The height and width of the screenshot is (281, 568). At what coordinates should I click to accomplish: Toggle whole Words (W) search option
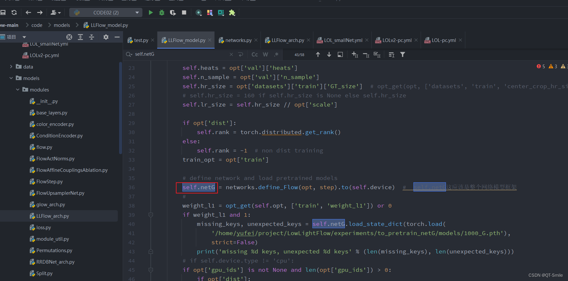click(x=265, y=54)
